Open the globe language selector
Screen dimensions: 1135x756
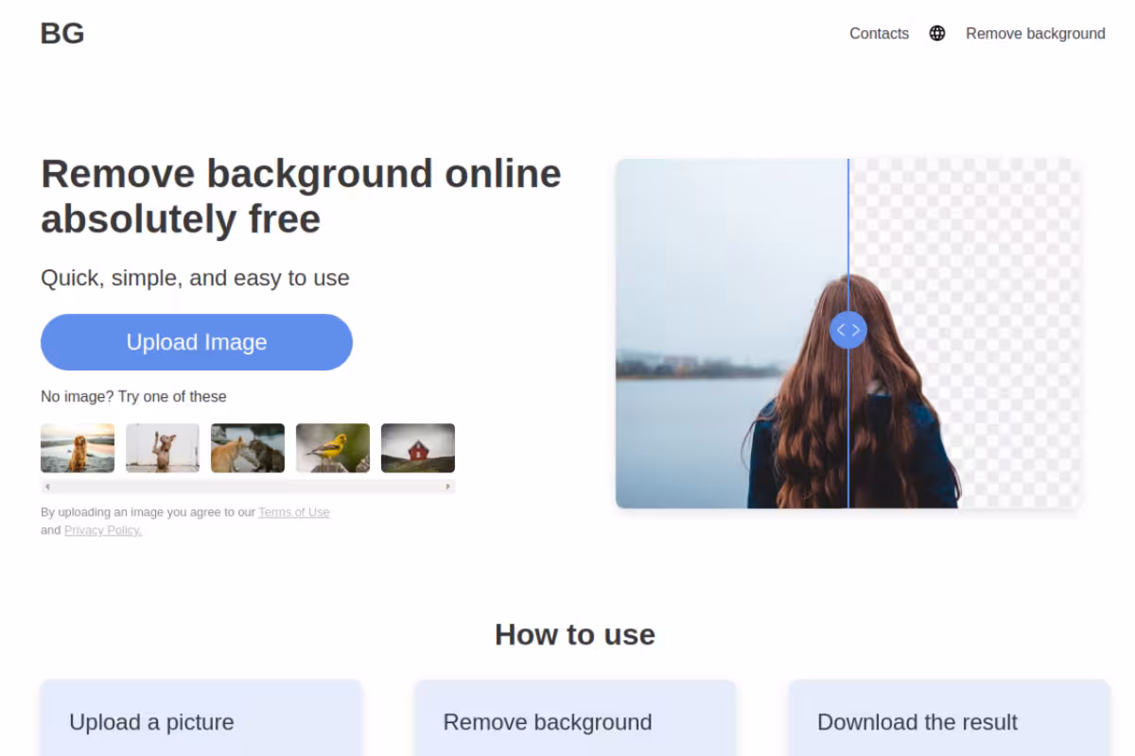click(937, 33)
